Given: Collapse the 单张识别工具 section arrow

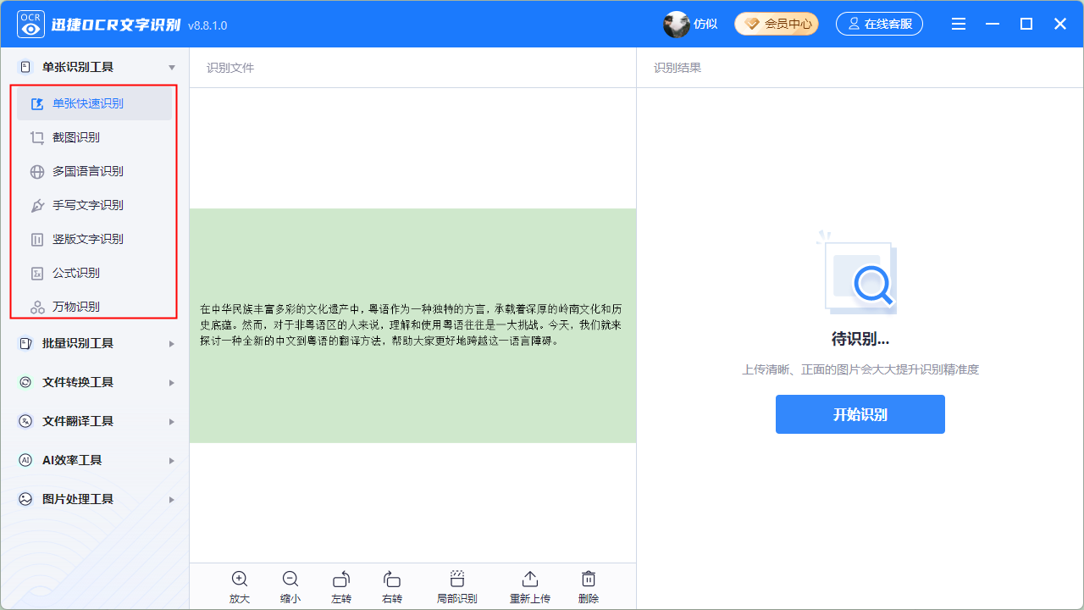Looking at the screenshot, I should (x=172, y=67).
